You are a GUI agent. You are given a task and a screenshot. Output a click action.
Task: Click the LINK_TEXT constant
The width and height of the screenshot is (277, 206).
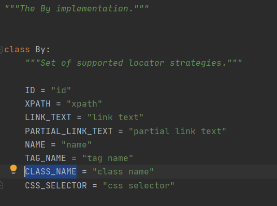point(48,117)
